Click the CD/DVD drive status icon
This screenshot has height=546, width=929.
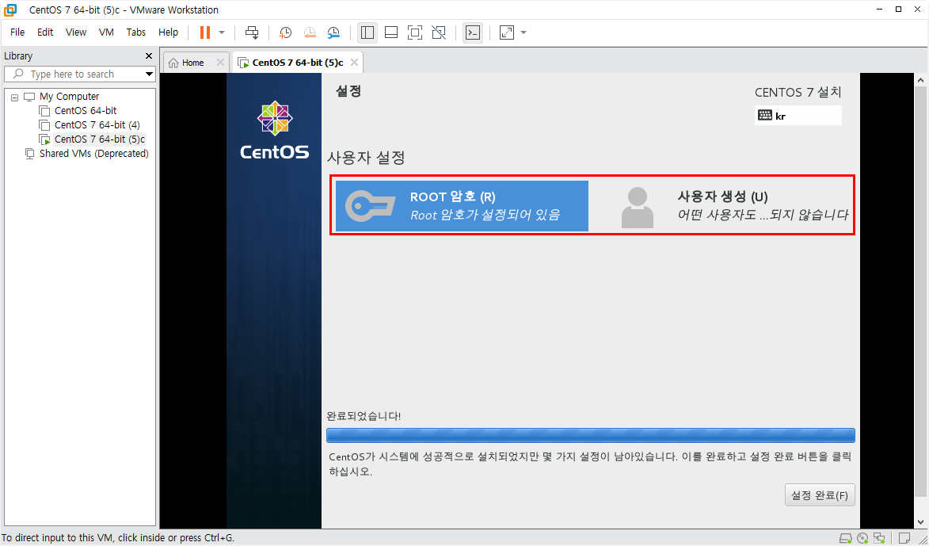tap(862, 538)
